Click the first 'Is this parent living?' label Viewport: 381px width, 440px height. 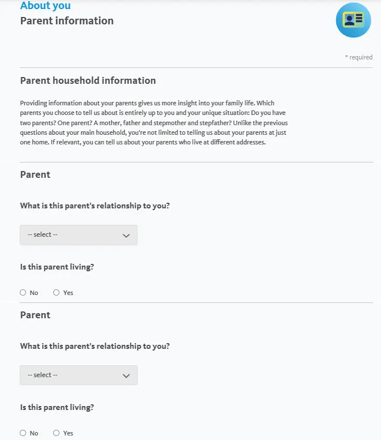tap(57, 267)
